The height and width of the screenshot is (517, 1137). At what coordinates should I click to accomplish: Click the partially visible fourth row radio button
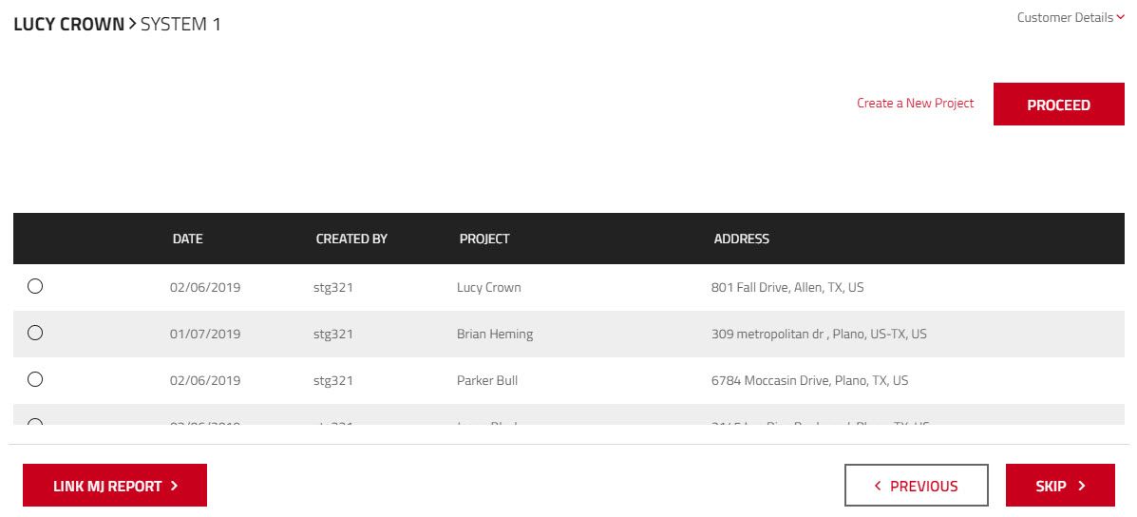[35, 422]
